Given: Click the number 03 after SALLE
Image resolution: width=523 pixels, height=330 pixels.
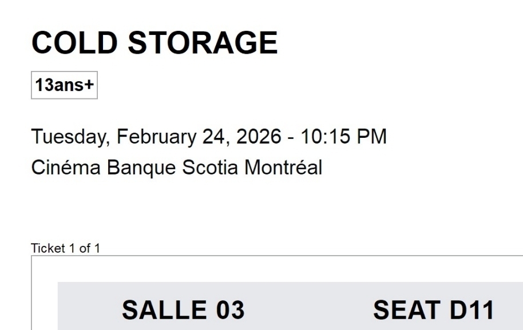Looking at the screenshot, I should point(228,311).
